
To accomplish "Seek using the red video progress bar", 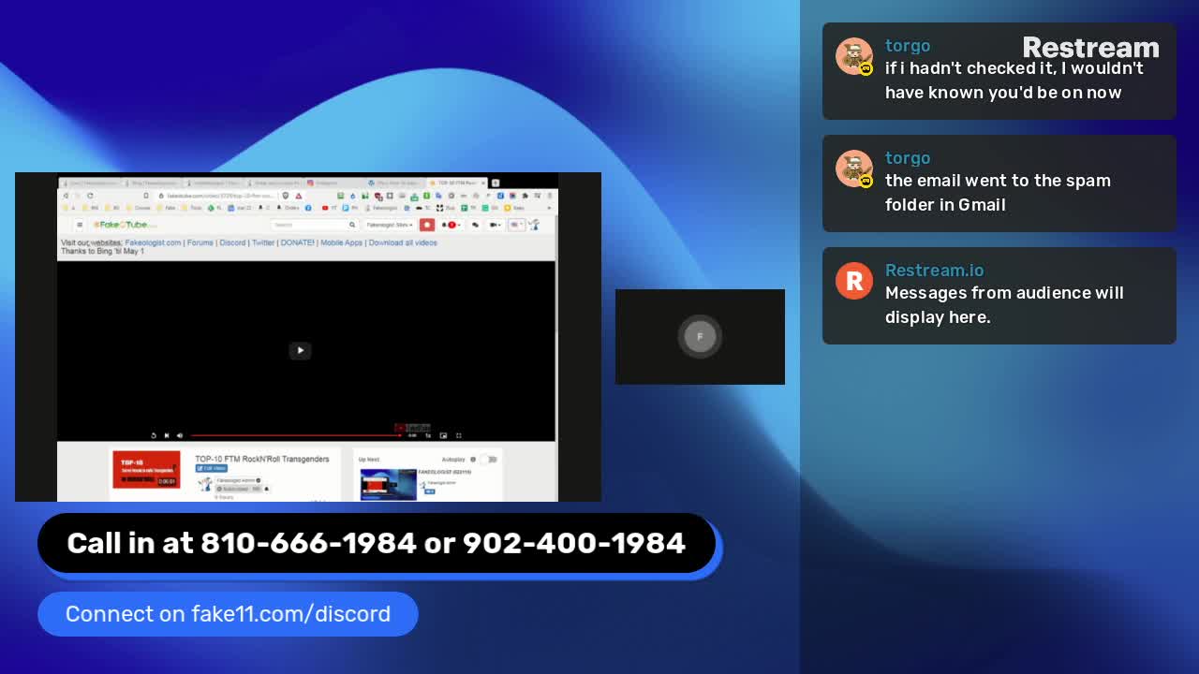I will click(296, 435).
